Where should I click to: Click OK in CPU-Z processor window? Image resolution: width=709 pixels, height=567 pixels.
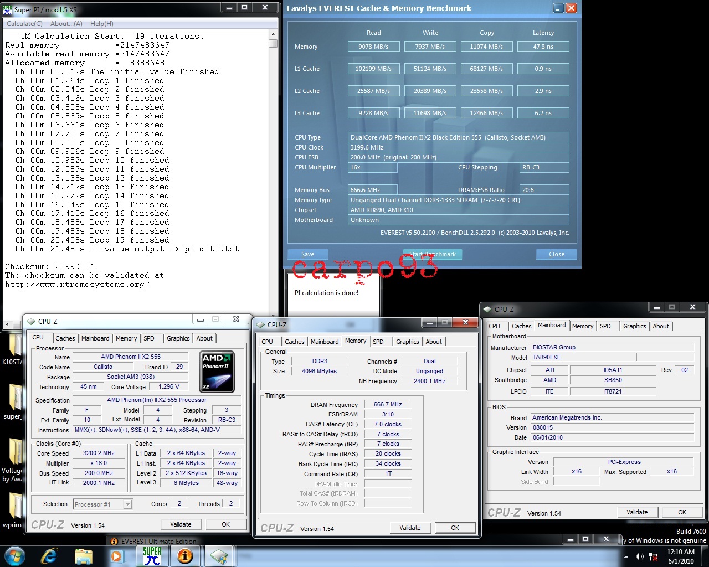click(225, 524)
